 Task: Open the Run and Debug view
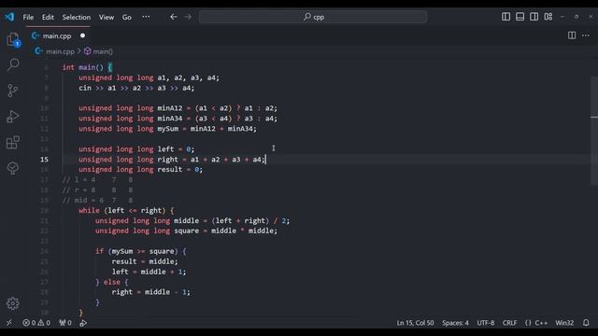13,117
